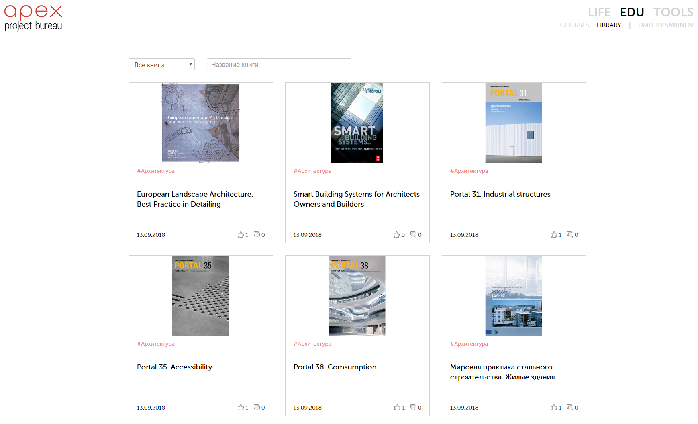Open the TOOLS section
Screen dimensions: 698x424
673,12
